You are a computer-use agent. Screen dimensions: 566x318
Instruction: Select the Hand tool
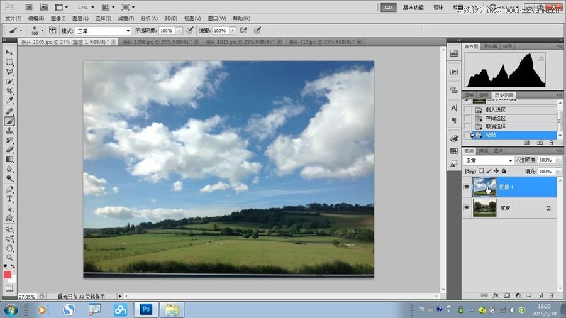(9, 248)
